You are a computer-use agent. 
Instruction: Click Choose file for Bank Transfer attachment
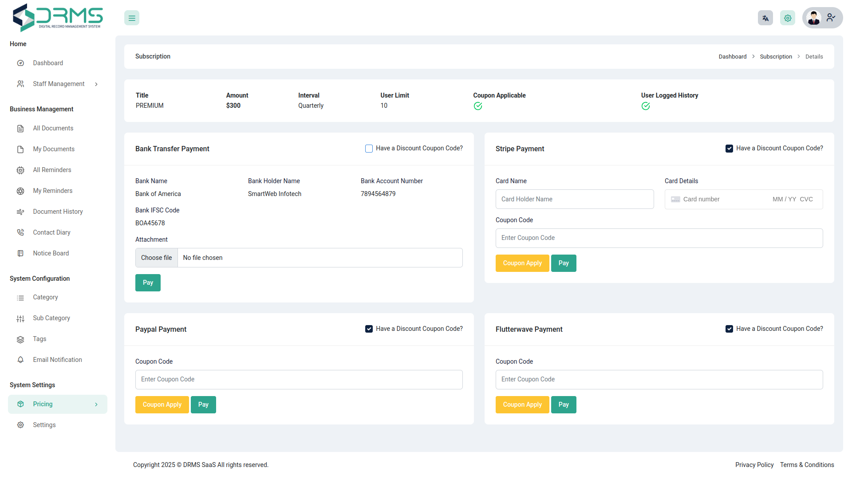156,258
